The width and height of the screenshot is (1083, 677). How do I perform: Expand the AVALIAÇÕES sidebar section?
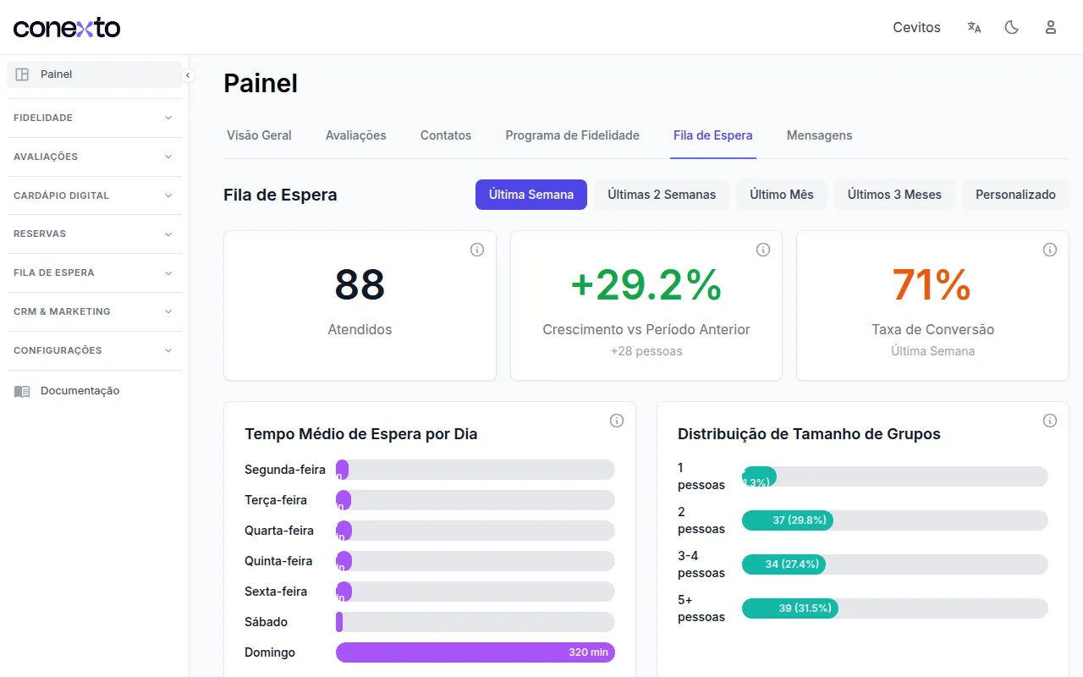(94, 157)
